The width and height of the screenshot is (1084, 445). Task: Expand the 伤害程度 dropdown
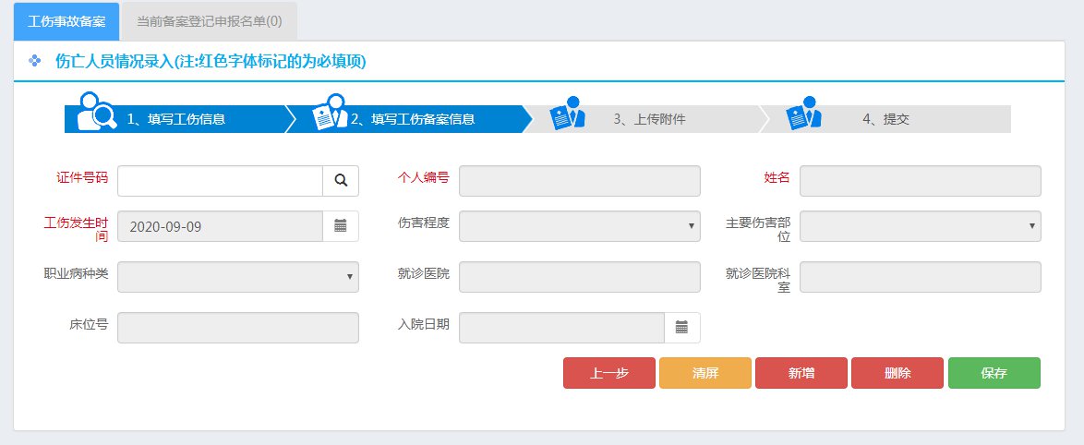click(579, 226)
